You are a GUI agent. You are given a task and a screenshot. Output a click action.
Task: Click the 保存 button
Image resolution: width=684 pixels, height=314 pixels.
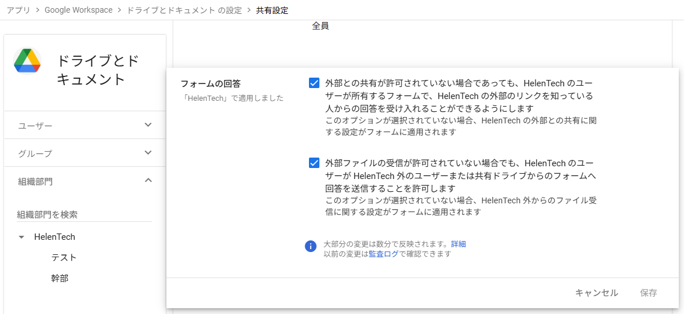(x=649, y=293)
